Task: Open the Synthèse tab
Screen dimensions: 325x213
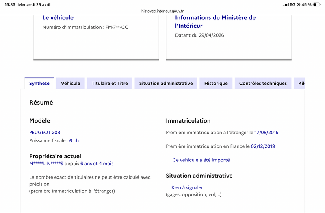Action: pyautogui.click(x=39, y=84)
